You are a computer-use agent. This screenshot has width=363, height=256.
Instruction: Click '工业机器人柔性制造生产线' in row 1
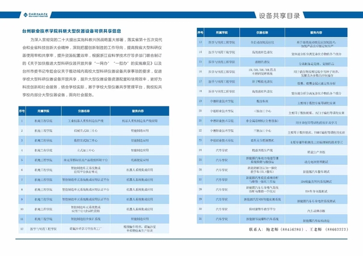pyautogui.click(x=86, y=121)
